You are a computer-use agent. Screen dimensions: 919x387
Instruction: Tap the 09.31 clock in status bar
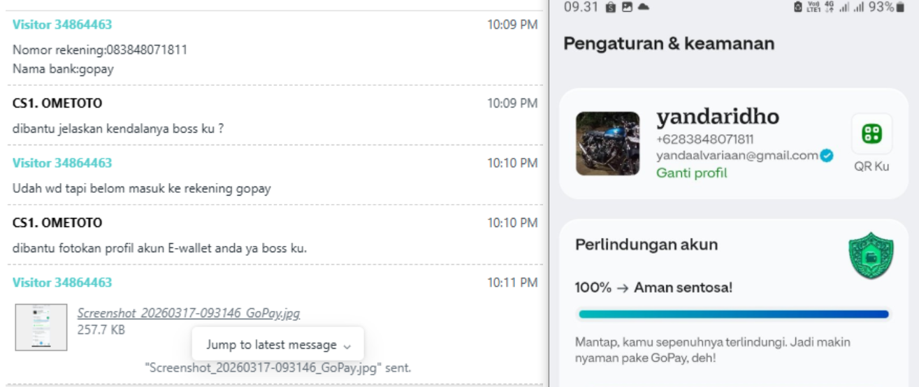pos(581,7)
